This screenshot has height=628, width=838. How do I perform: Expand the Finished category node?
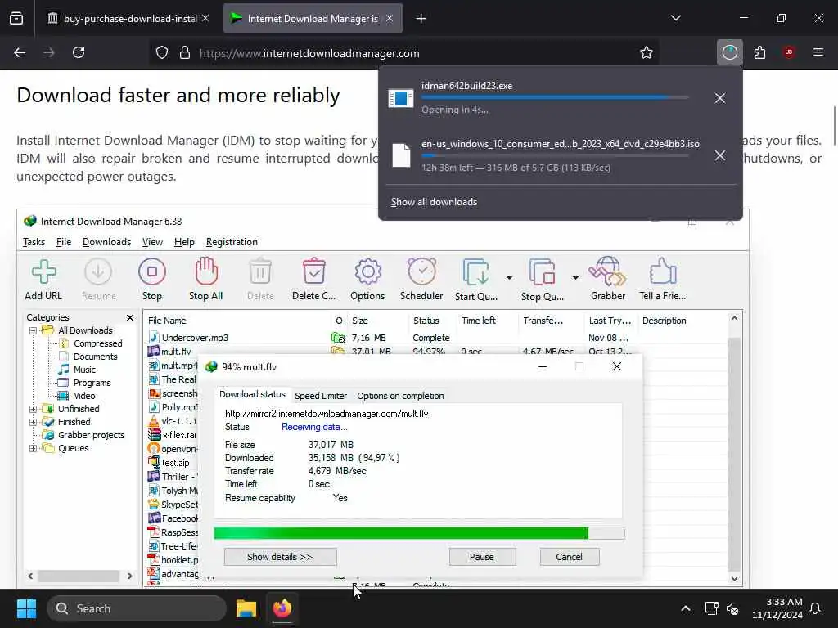pyautogui.click(x=33, y=422)
